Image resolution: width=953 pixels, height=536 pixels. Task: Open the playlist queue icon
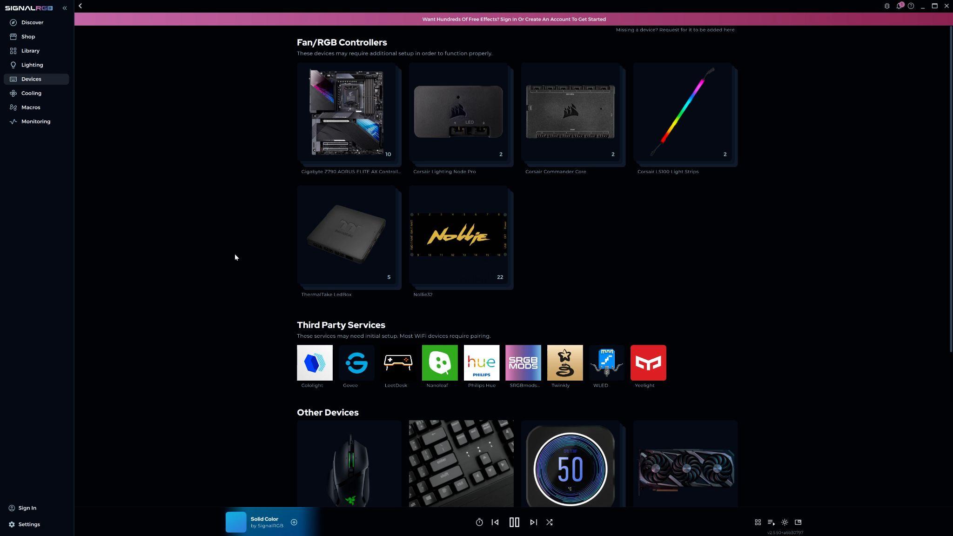tap(771, 522)
